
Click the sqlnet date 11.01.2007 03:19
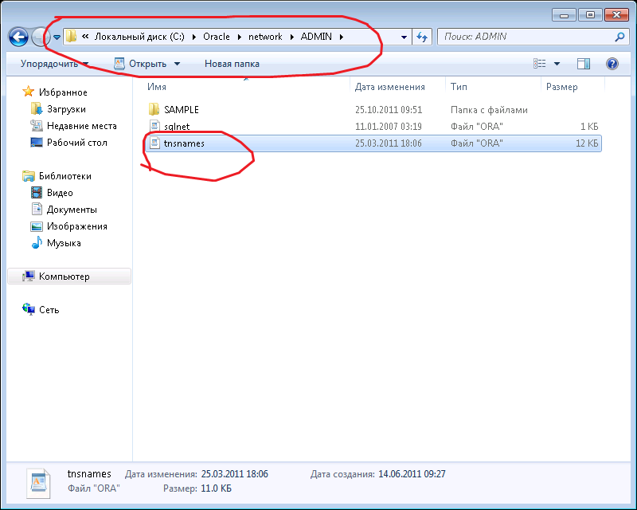(389, 127)
